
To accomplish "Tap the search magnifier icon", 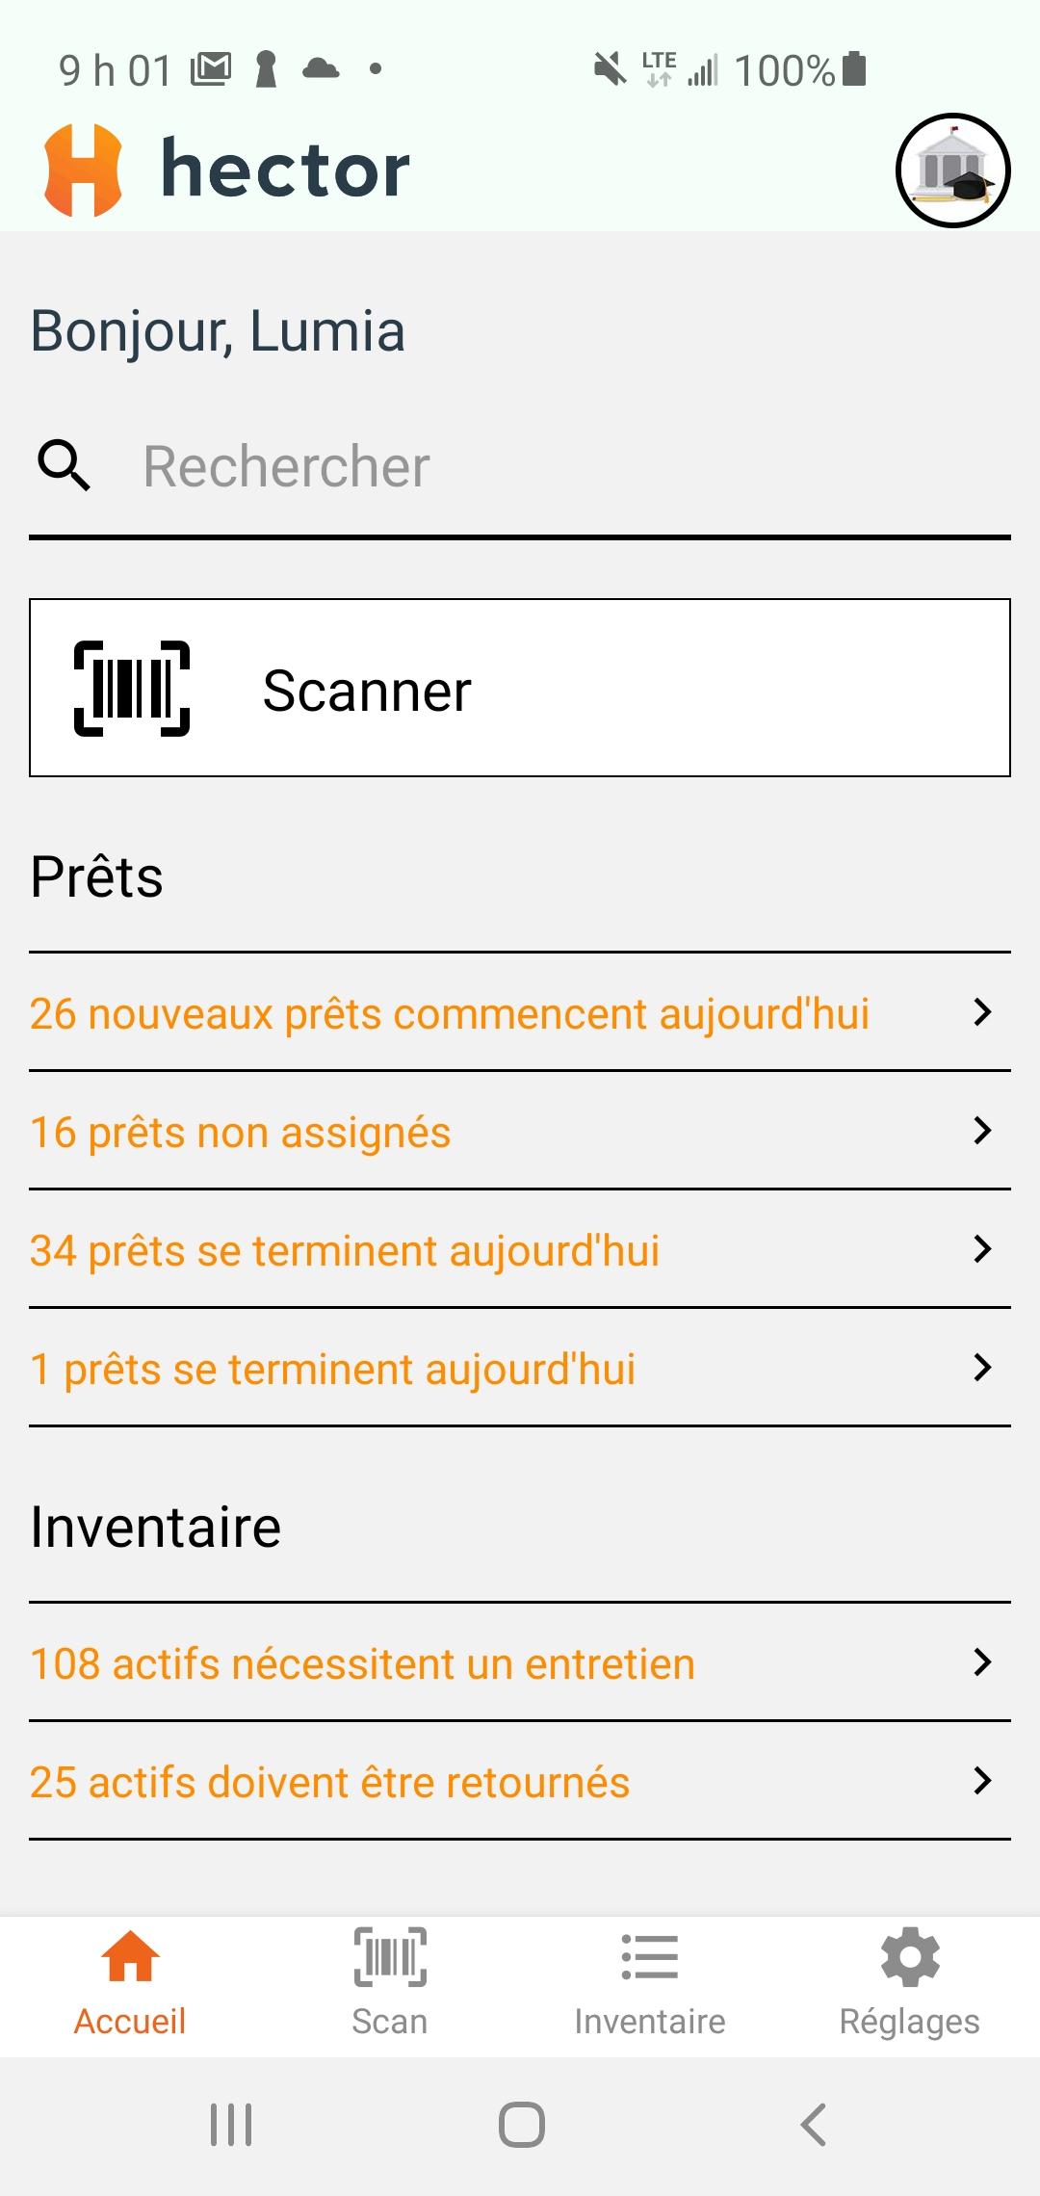I will 64,466.
